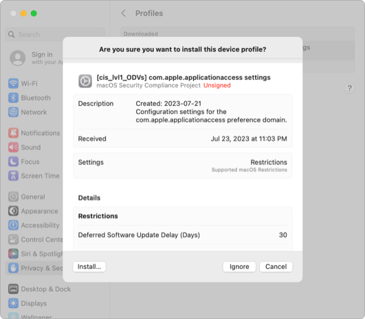Go back using the Profiles chevron

coord(124,13)
